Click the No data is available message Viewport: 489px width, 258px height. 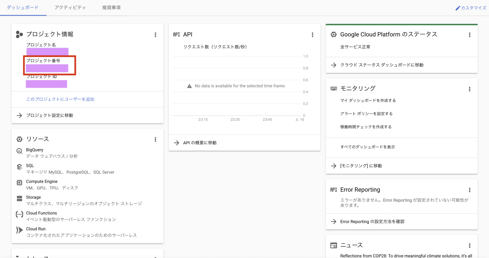(x=240, y=86)
